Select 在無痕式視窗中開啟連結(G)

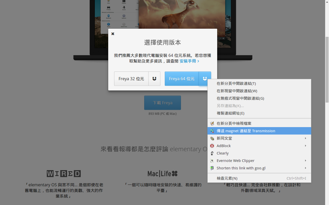(x=259, y=98)
